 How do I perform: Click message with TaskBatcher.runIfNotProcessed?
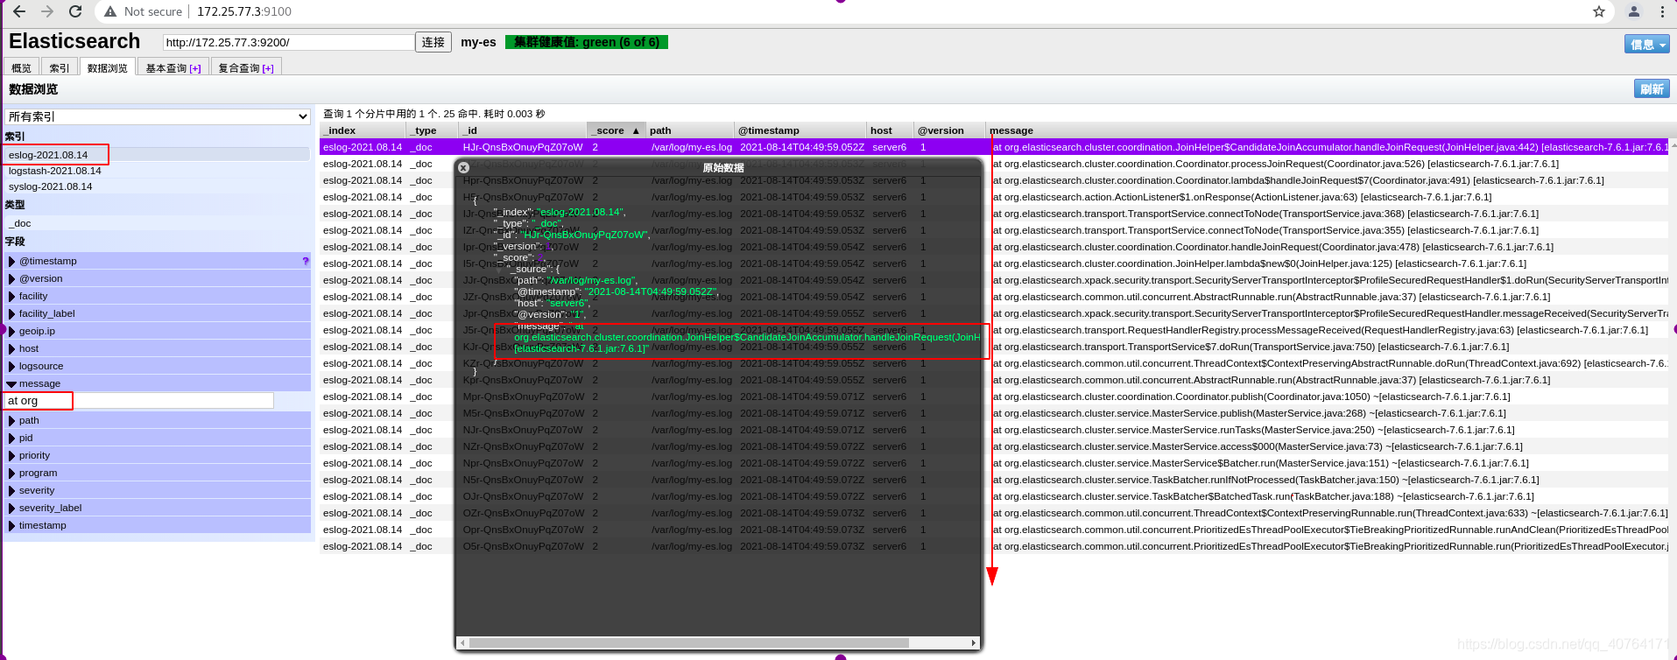click(x=1265, y=480)
